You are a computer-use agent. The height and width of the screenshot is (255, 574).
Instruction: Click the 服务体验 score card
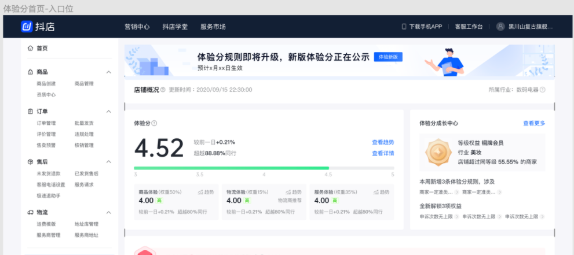tap(352, 202)
